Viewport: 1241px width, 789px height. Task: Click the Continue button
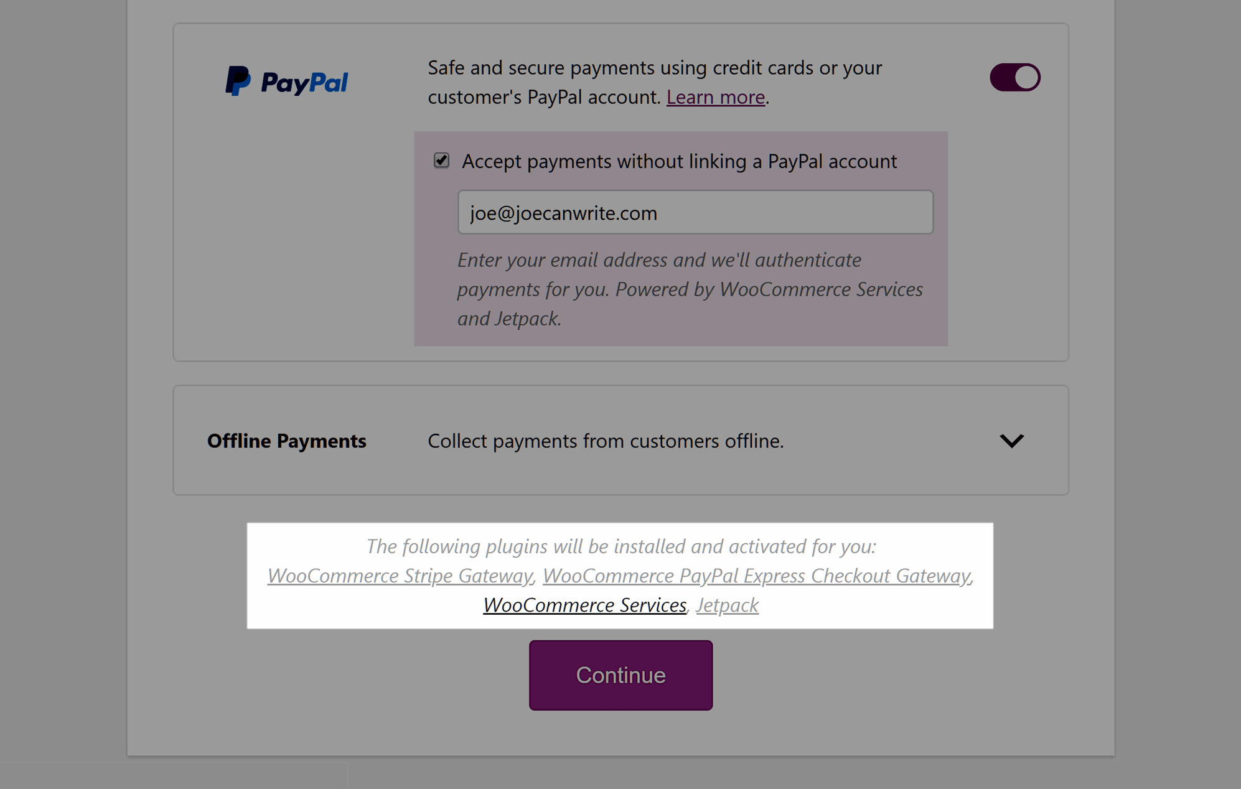click(x=620, y=675)
